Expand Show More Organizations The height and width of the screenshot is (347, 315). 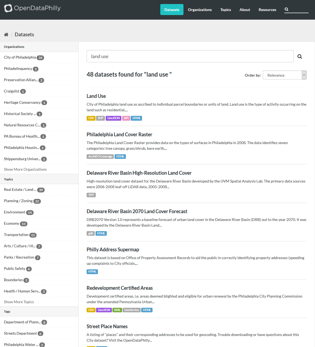click(x=25, y=169)
